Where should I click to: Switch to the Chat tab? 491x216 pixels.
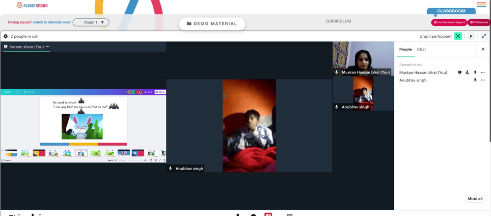coord(421,49)
